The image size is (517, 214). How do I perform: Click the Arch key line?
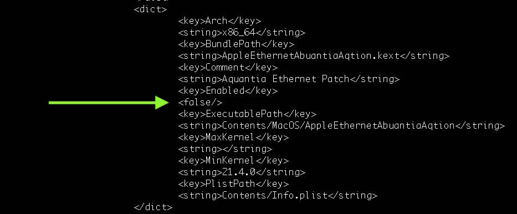click(219, 21)
